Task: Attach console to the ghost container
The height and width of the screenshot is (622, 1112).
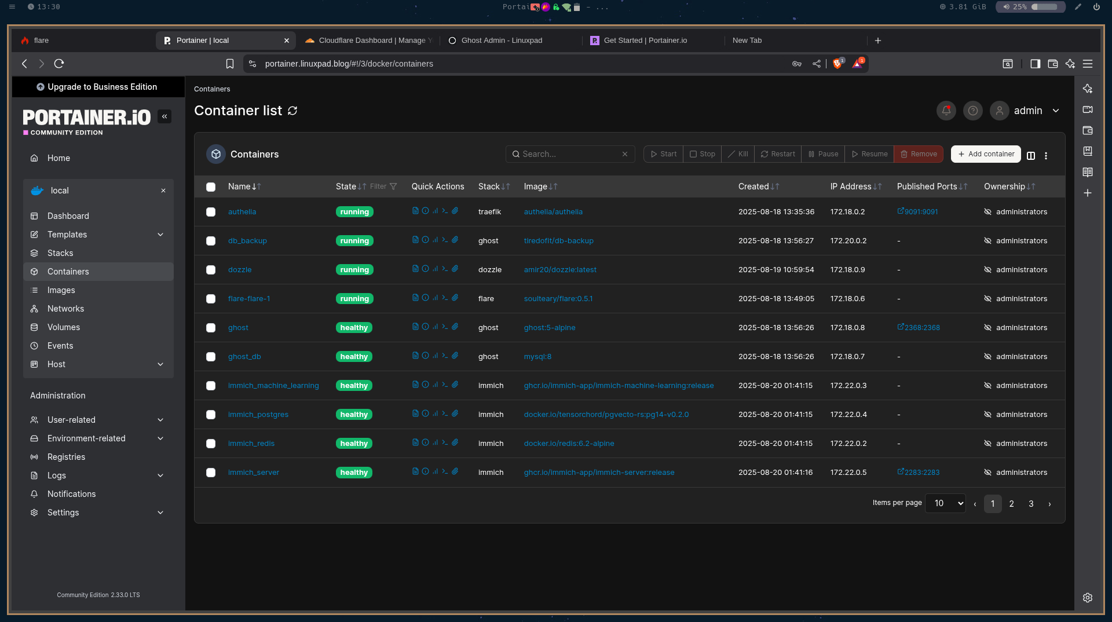Action: tap(455, 327)
